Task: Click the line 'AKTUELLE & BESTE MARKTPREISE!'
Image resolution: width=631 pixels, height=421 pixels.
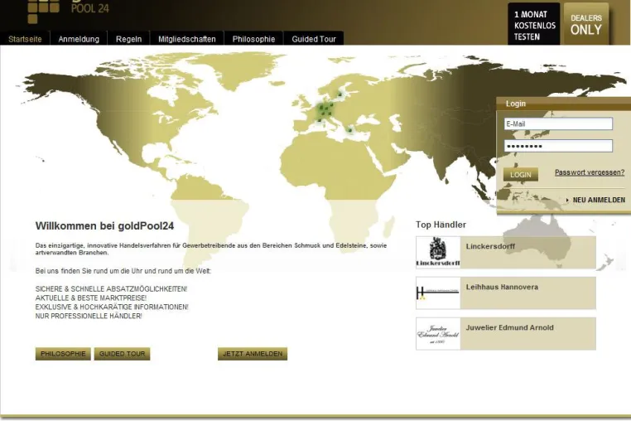Action: tap(91, 298)
